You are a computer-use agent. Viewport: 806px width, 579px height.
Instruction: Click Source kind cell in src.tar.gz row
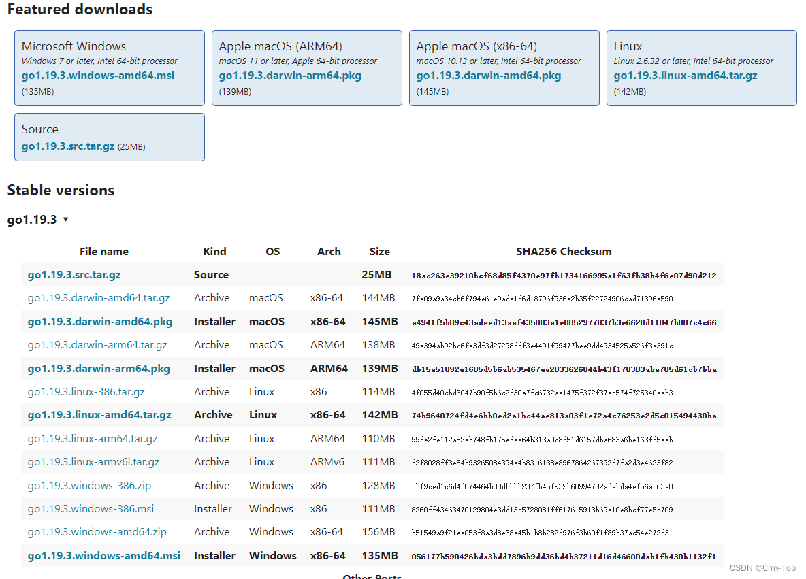[211, 275]
